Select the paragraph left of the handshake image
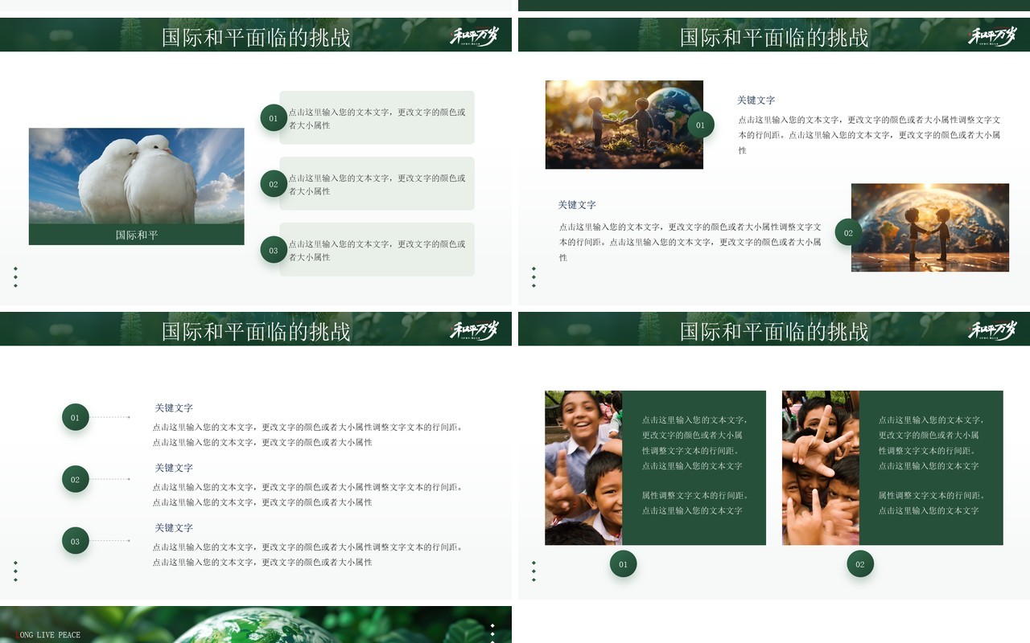 click(x=690, y=242)
